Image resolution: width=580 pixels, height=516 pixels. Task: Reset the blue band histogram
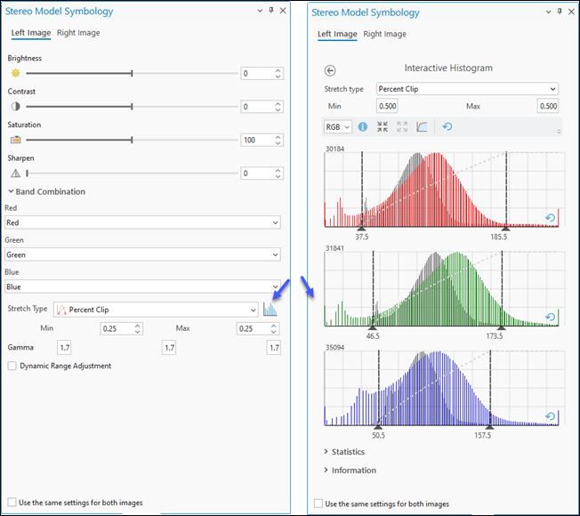549,416
